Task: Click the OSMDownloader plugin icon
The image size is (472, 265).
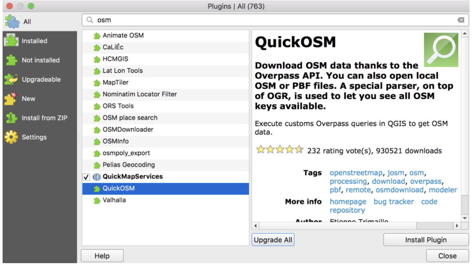Action: (x=97, y=130)
